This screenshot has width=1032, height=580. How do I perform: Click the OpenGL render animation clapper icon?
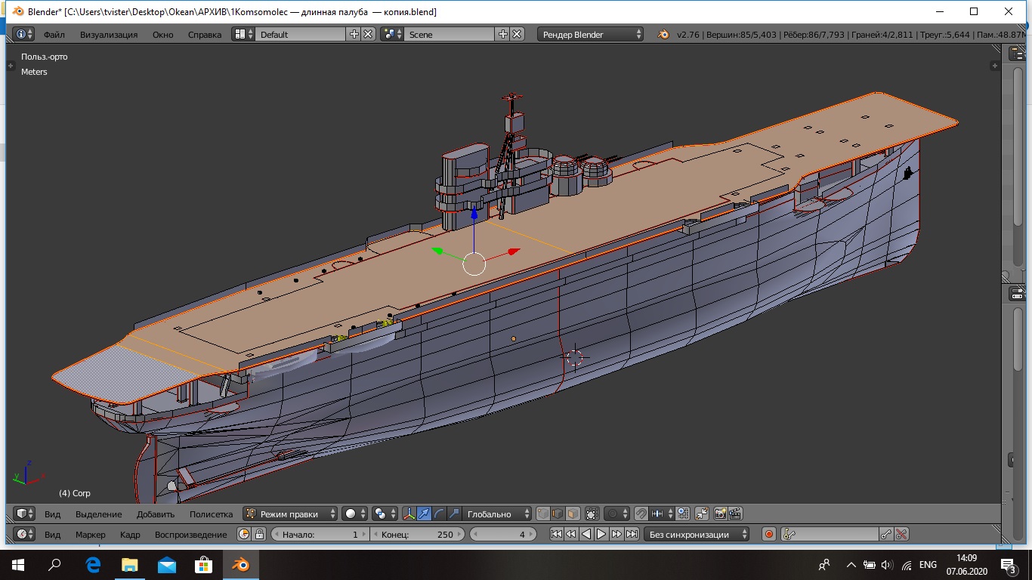735,514
